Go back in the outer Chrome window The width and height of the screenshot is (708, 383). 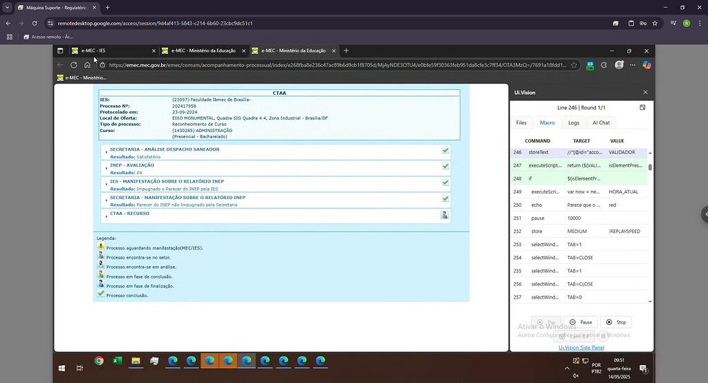(8, 23)
